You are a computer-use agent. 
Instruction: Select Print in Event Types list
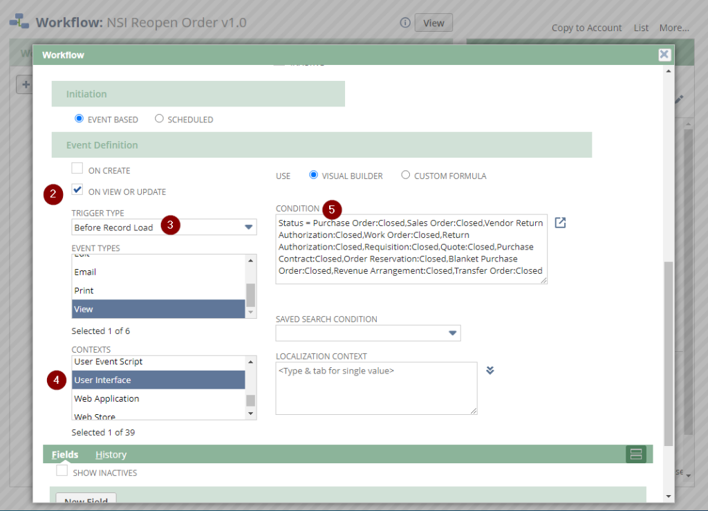coord(158,290)
